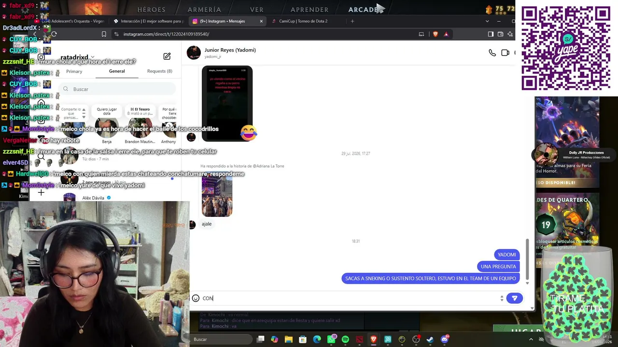Open File Explorer from the taskbar

point(289,339)
